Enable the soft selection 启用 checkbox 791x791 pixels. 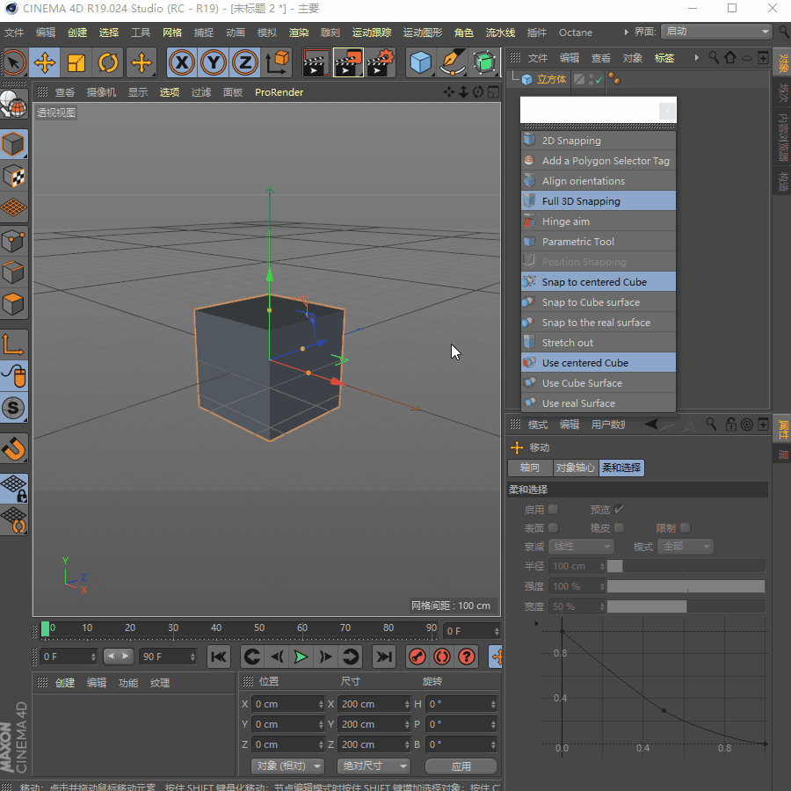553,509
